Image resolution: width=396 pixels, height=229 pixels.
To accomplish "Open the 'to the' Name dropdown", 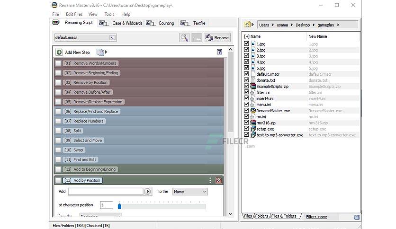I will 190,192.
